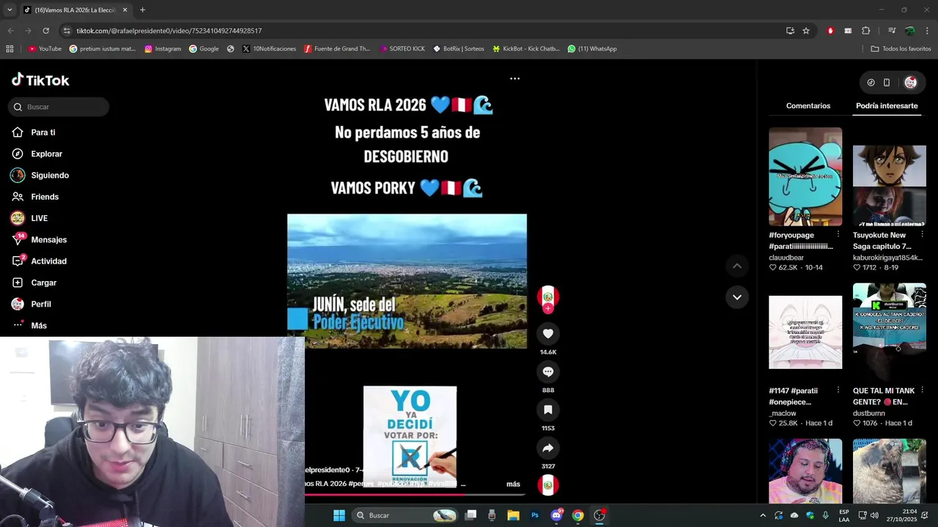The width and height of the screenshot is (938, 527).
Task: Go to previous video with up arrow
Action: pos(737,266)
